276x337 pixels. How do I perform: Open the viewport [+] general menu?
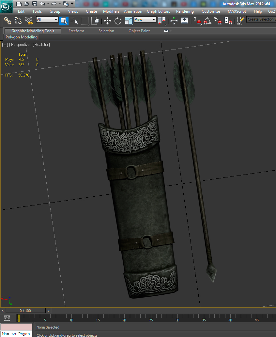(5, 45)
